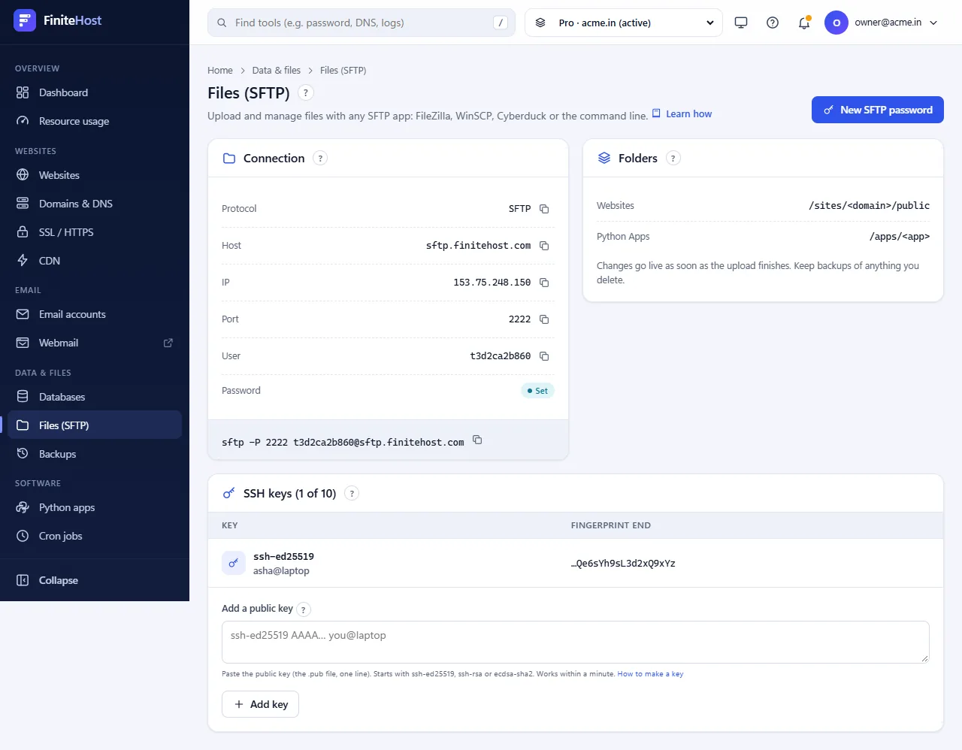962x750 pixels.
Task: Click the public key text area
Action: [x=576, y=642]
